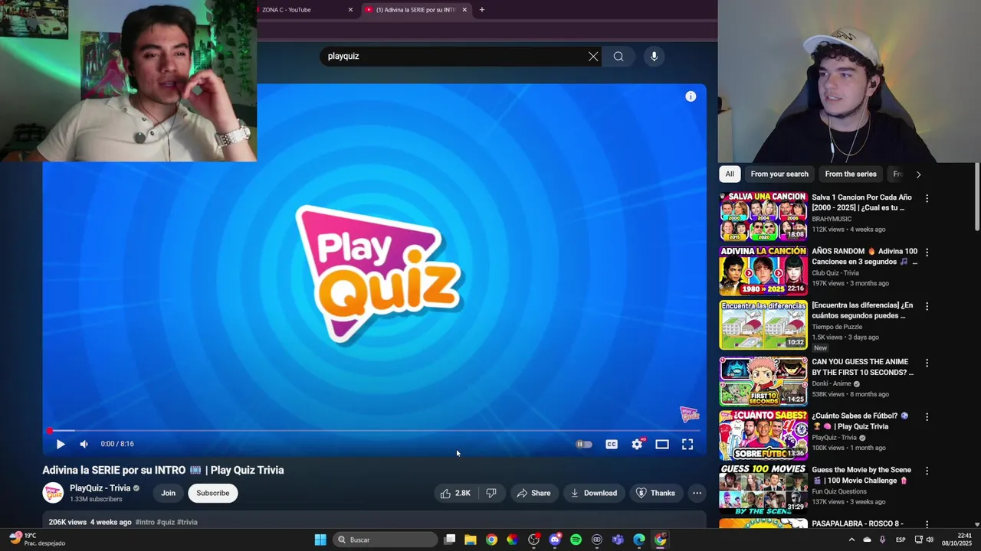Viewport: 981px width, 551px height.
Task: Open options for Salva 1 Cancion Por Cada Año
Action: point(927,198)
